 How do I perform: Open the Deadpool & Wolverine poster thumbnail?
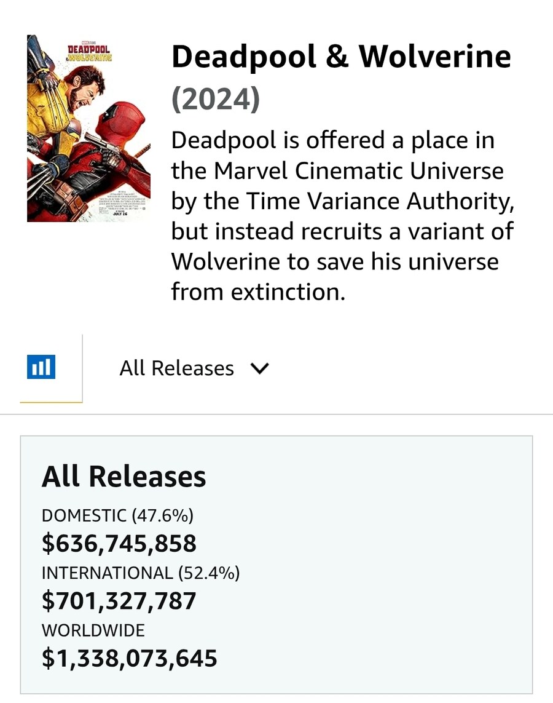pyautogui.click(x=88, y=128)
